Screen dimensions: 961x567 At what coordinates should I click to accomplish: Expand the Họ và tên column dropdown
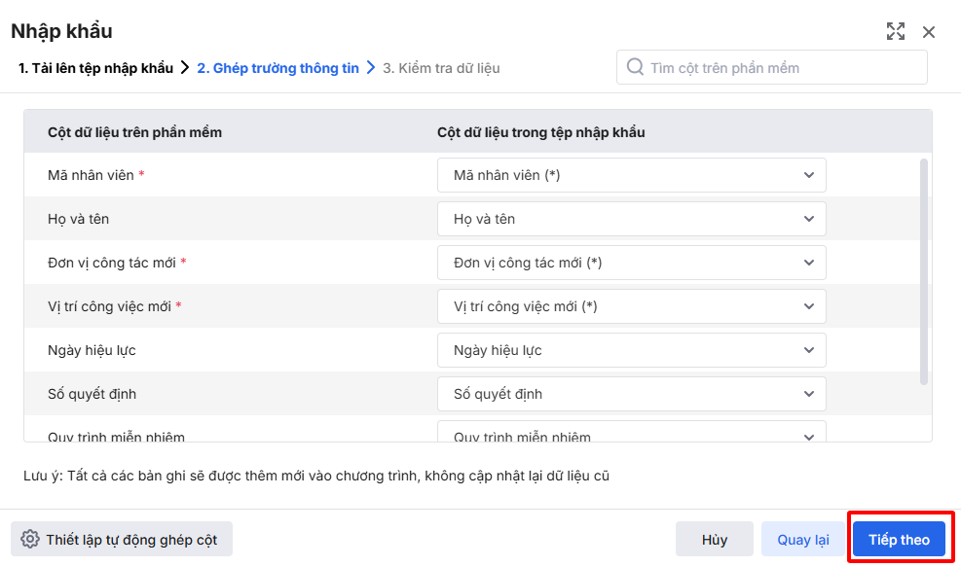coord(631,219)
